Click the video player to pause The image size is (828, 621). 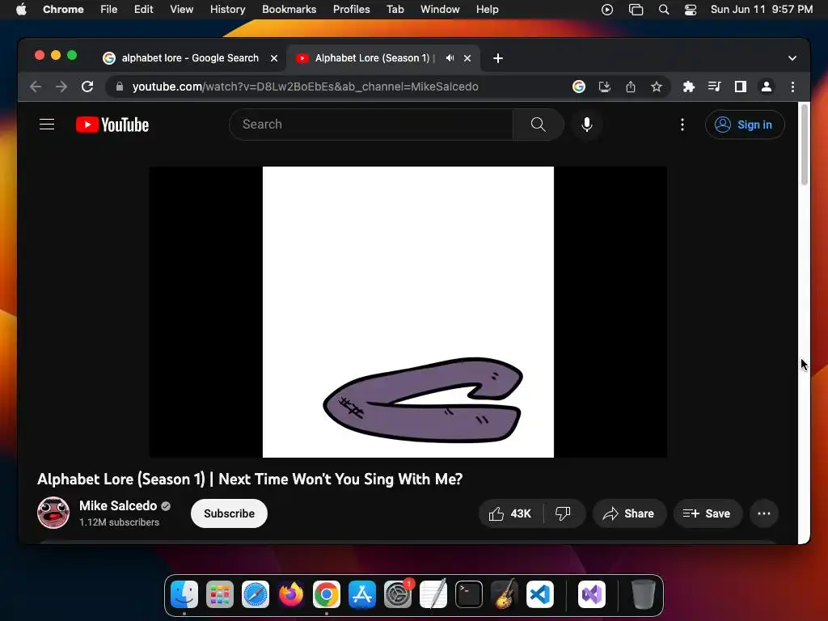[408, 312]
